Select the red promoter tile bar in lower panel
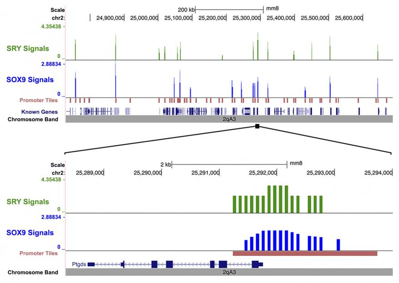 tap(304, 254)
